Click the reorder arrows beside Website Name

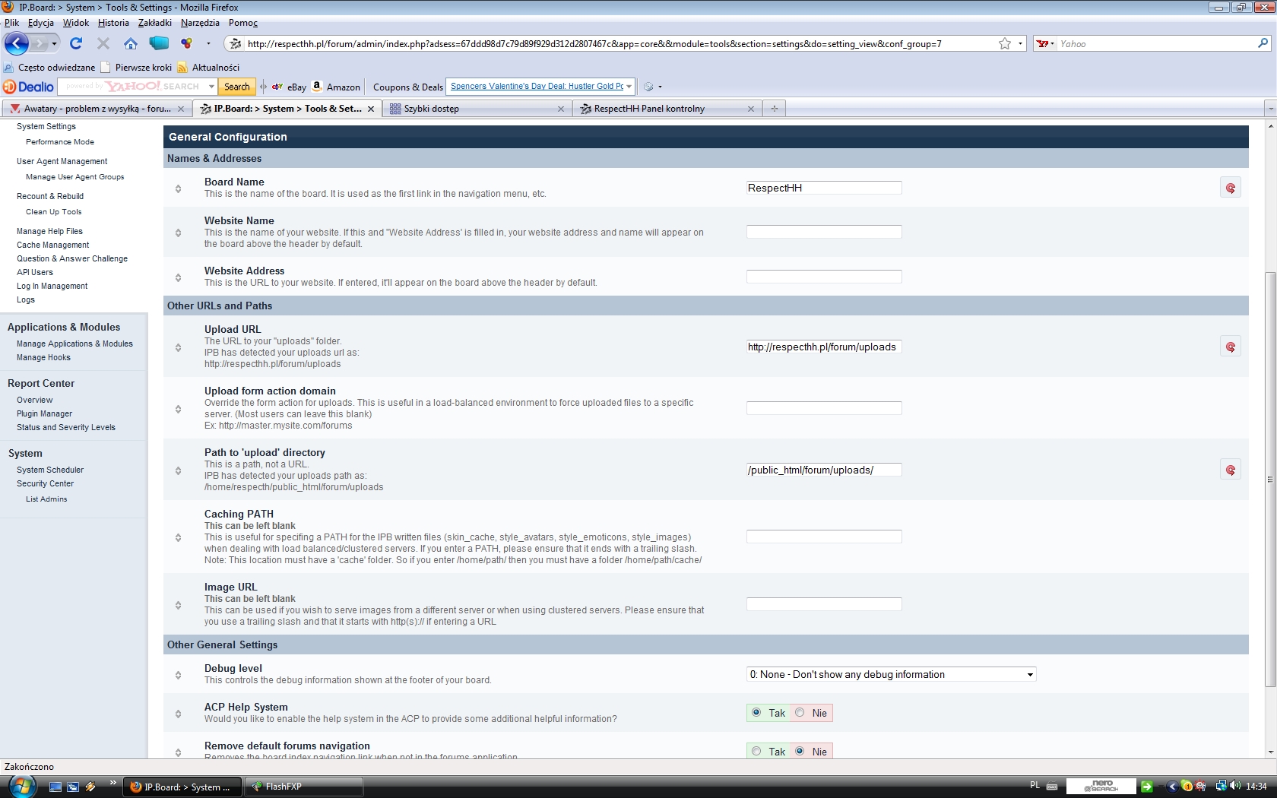coord(178,233)
